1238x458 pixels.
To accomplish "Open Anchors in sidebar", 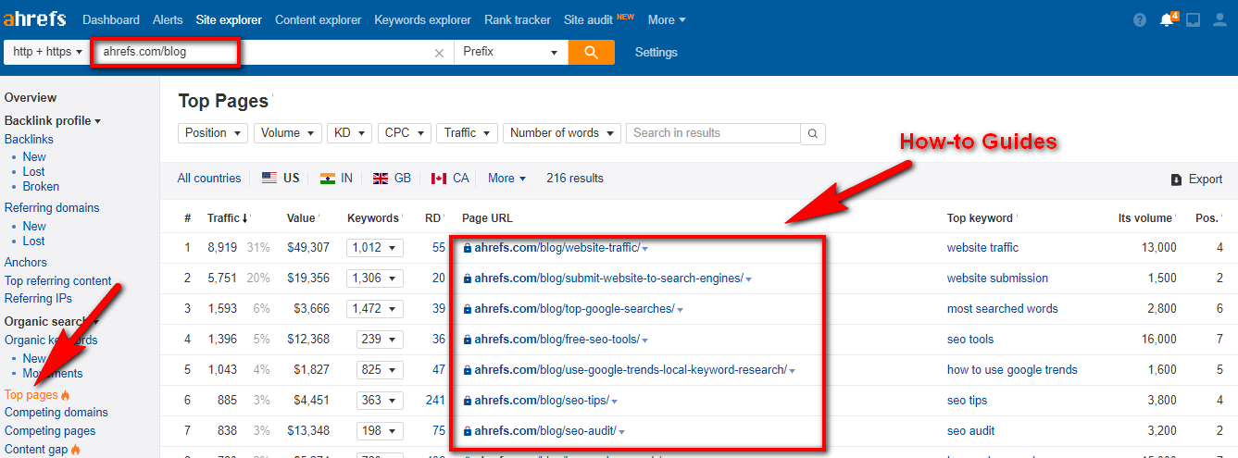I will point(27,263).
